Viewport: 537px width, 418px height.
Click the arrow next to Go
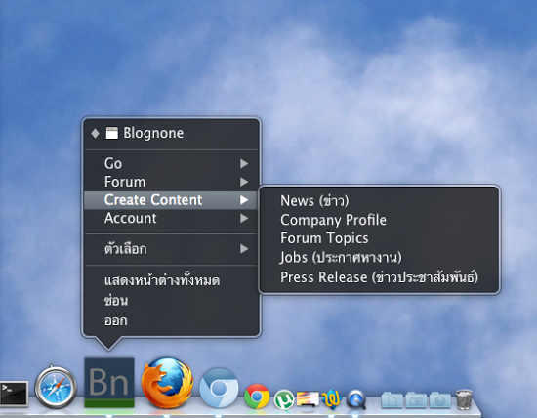coord(244,164)
